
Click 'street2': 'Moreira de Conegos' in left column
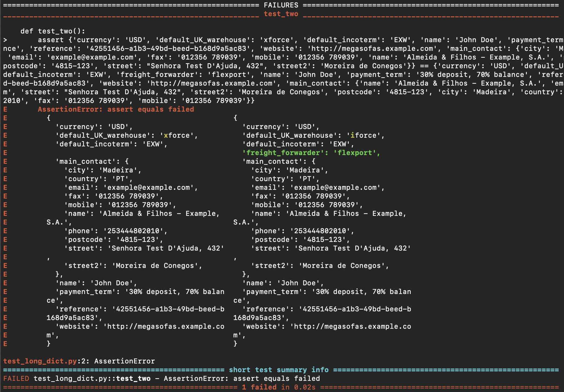pyautogui.click(x=133, y=265)
